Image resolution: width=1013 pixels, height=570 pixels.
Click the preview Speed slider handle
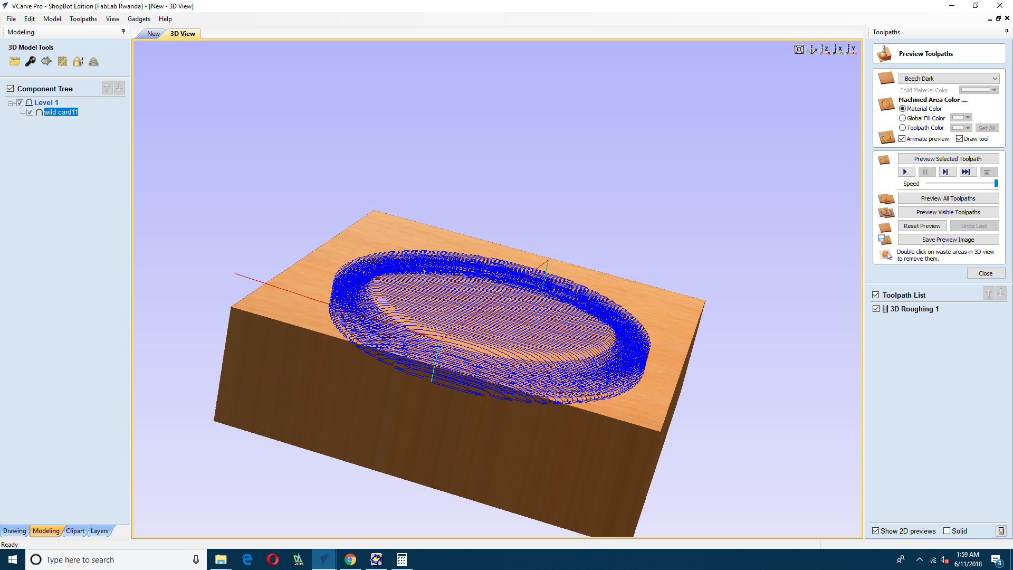click(x=996, y=184)
